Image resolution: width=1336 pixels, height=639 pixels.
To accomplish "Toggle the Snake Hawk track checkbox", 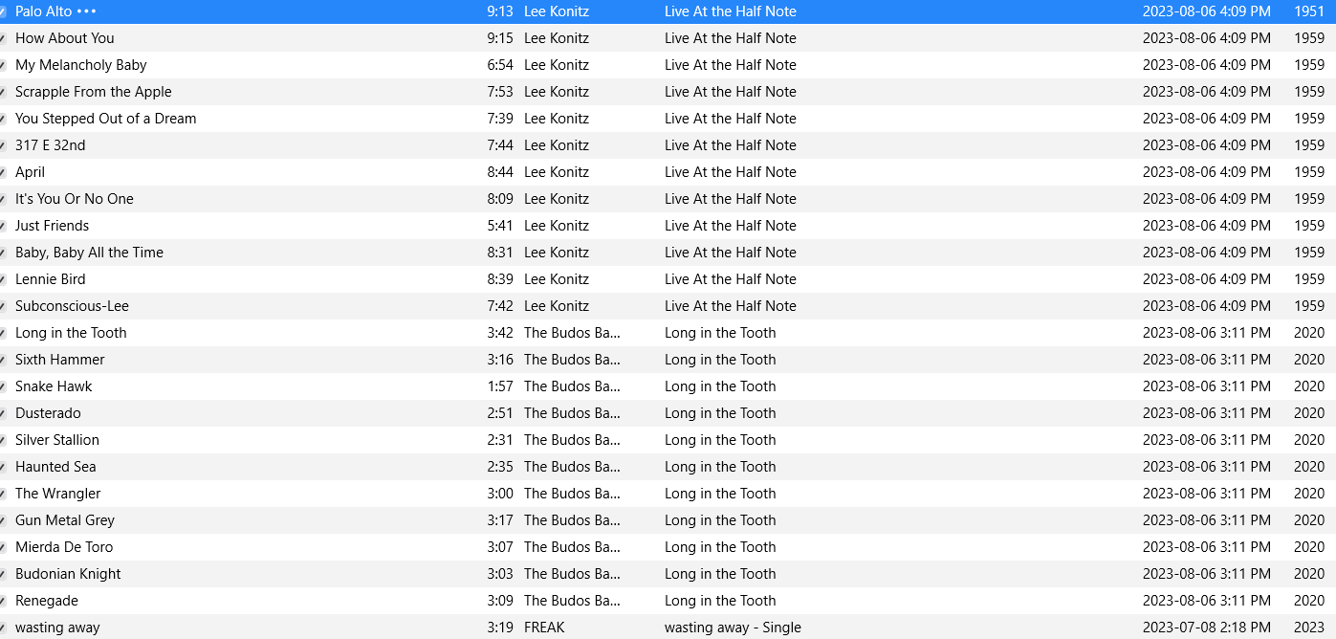I will [x=3, y=386].
